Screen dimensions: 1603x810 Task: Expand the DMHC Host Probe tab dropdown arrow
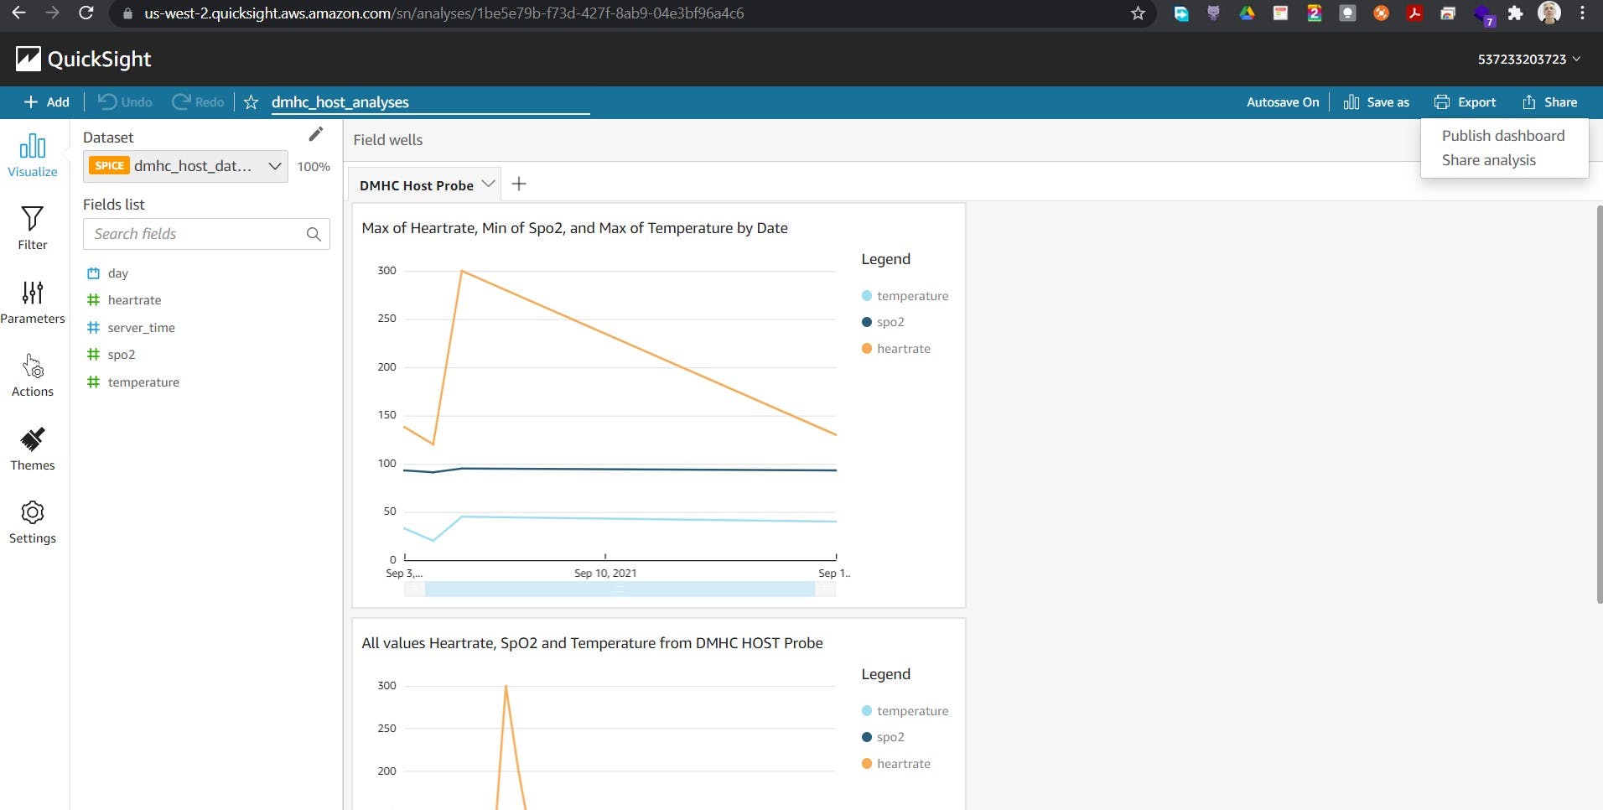click(x=488, y=184)
